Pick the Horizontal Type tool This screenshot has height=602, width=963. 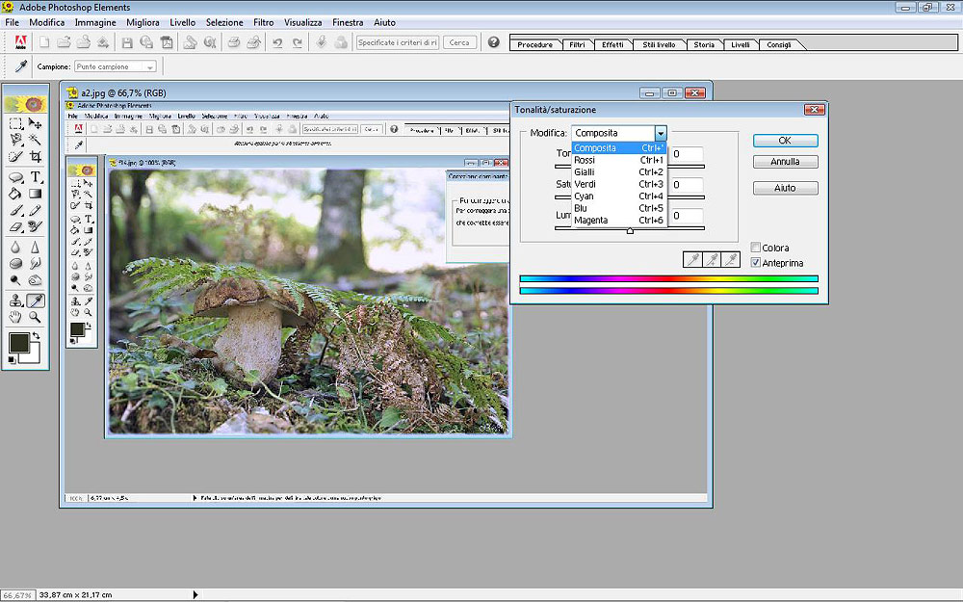pyautogui.click(x=36, y=177)
